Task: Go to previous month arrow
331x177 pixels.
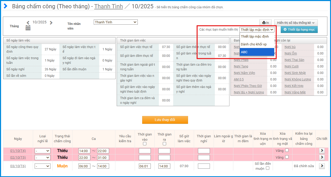Action: (x=28, y=23)
